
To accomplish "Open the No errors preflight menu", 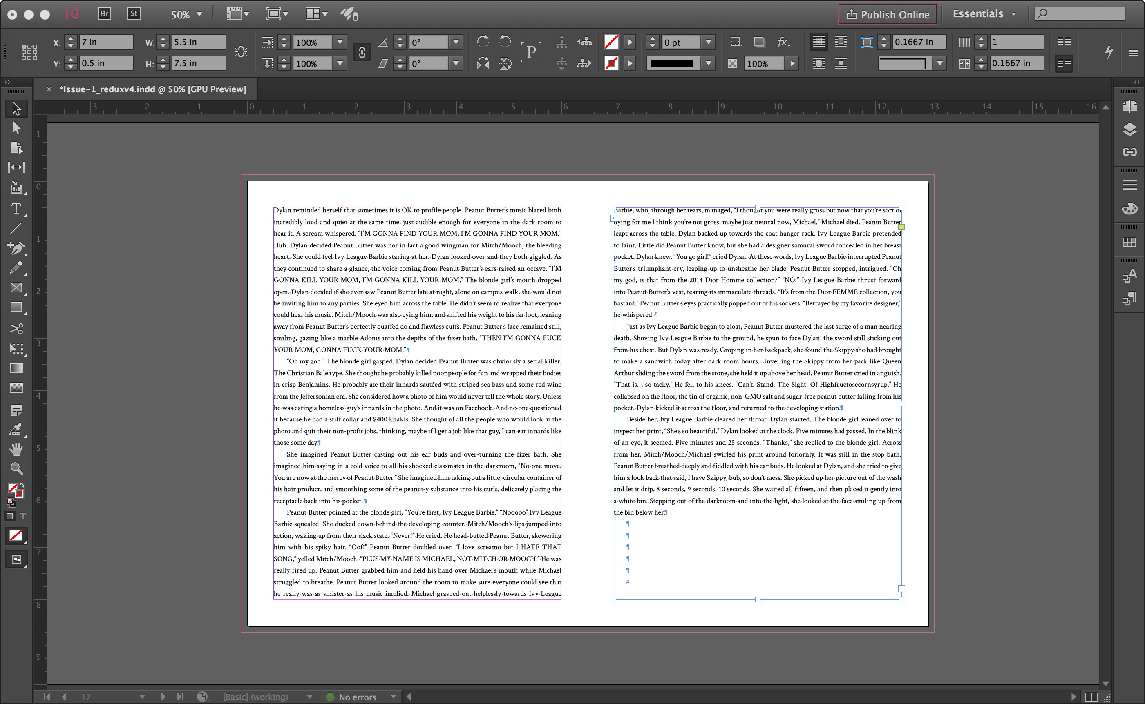I will tap(393, 697).
